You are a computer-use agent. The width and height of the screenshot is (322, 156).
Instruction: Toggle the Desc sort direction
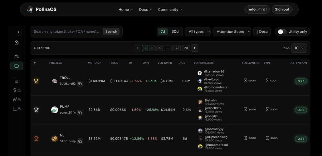tap(262, 32)
